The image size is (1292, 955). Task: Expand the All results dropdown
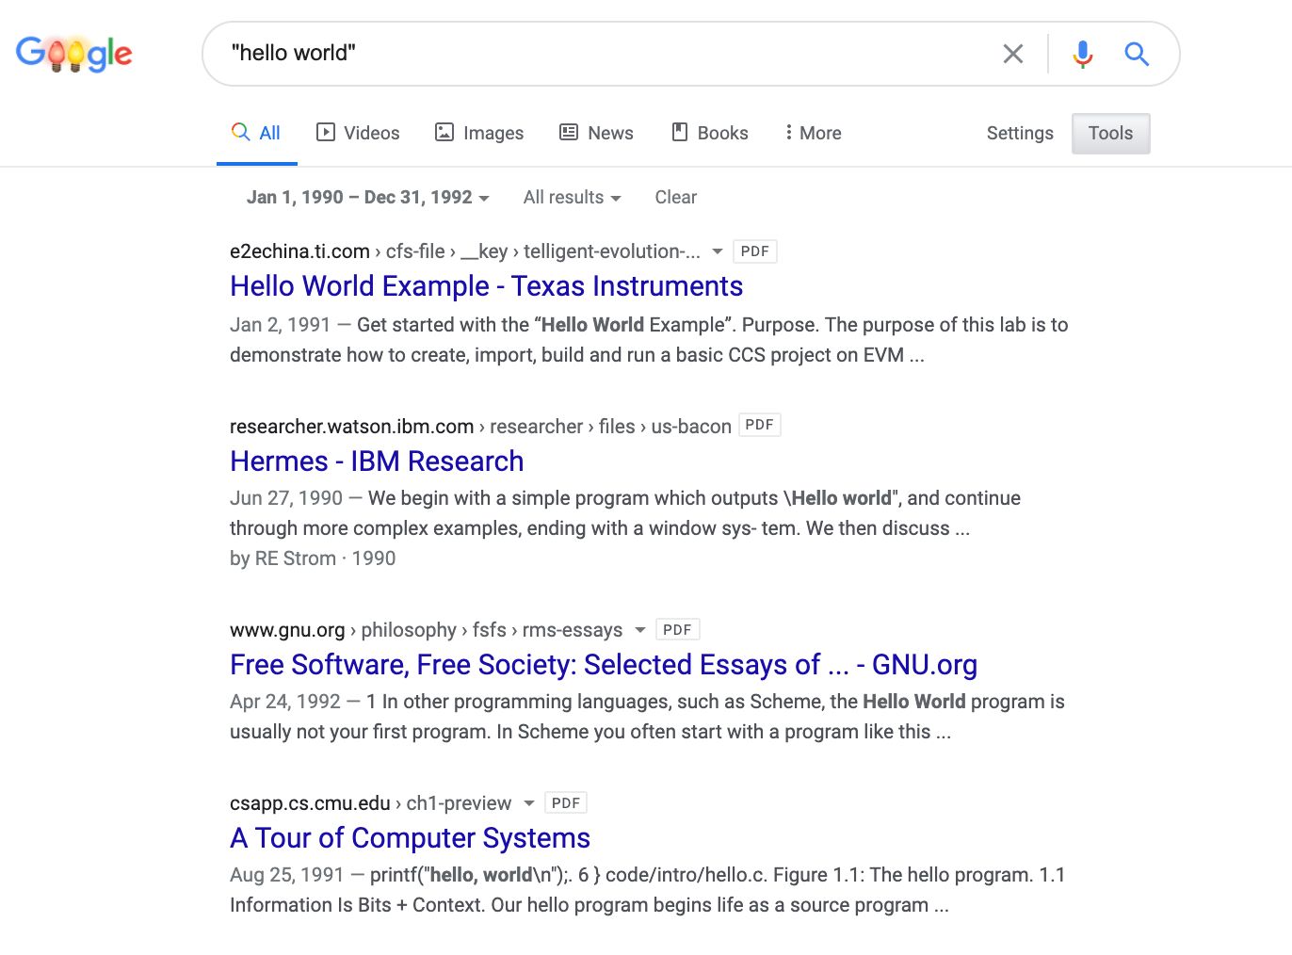[x=572, y=197]
